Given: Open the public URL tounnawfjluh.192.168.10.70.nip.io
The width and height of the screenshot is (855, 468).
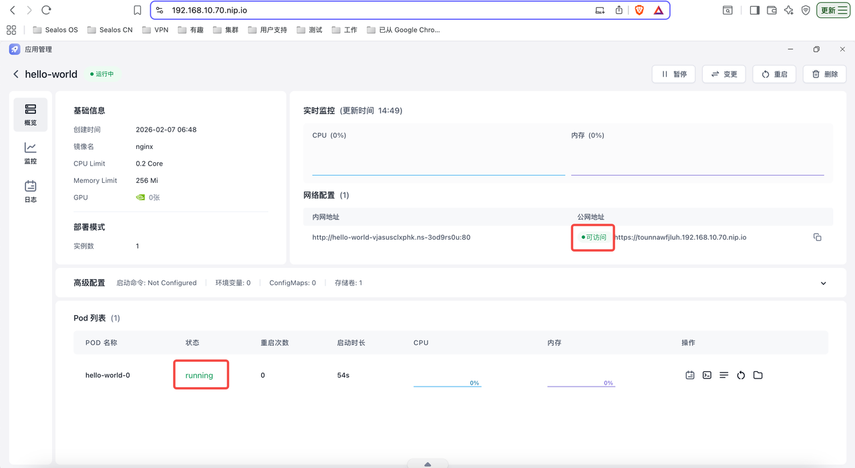Looking at the screenshot, I should (x=680, y=237).
